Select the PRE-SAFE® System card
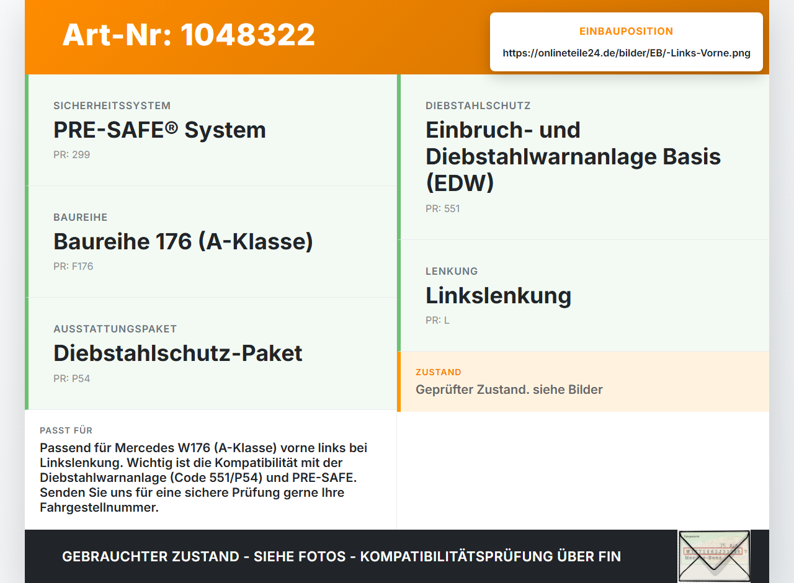This screenshot has height=583, width=794. [211, 130]
